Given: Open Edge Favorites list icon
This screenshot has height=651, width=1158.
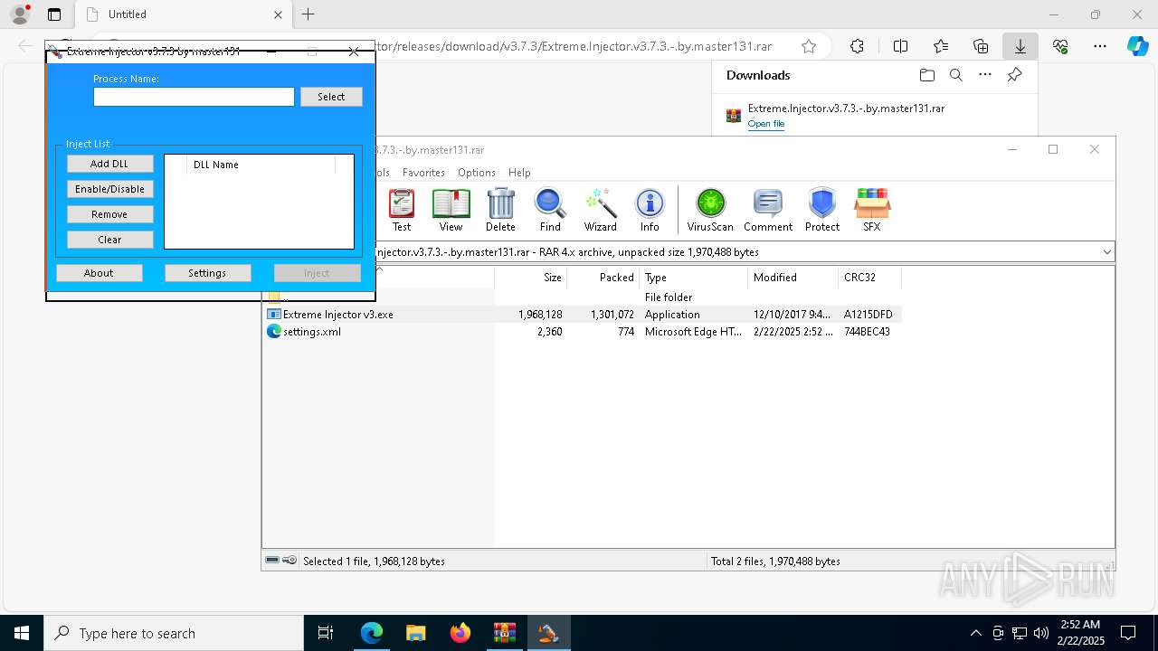Looking at the screenshot, I should point(941,46).
